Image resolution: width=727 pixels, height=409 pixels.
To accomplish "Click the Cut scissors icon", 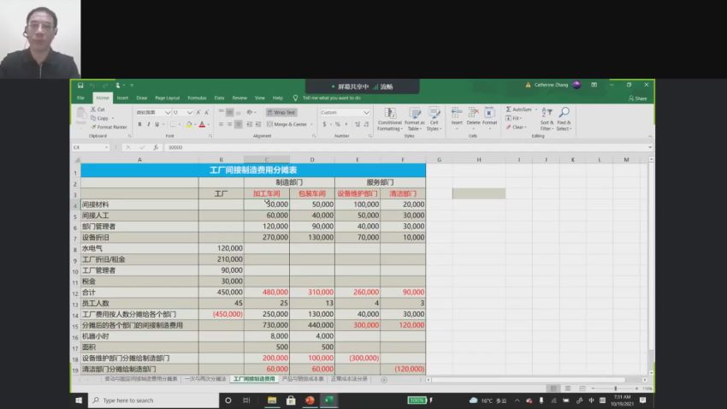I will (x=93, y=110).
